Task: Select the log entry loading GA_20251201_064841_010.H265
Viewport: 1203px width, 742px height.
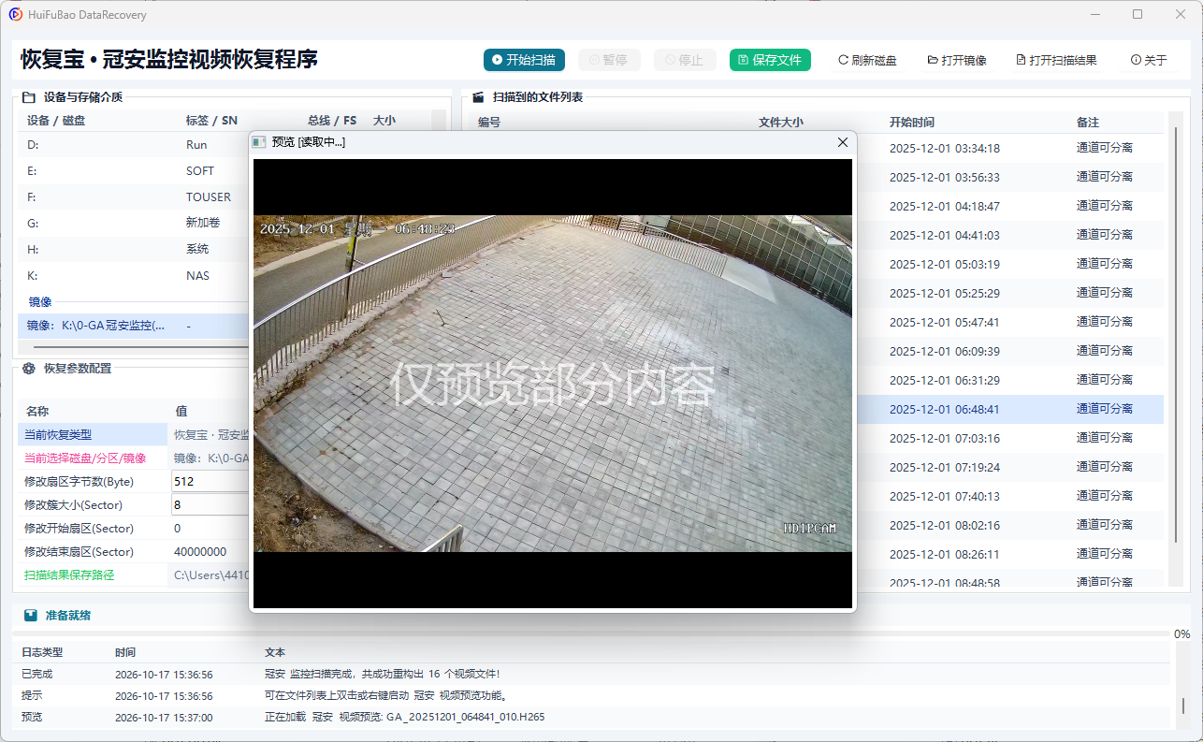Action: click(591, 717)
